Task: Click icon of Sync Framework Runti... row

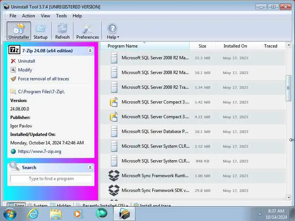Action: pyautogui.click(x=114, y=176)
